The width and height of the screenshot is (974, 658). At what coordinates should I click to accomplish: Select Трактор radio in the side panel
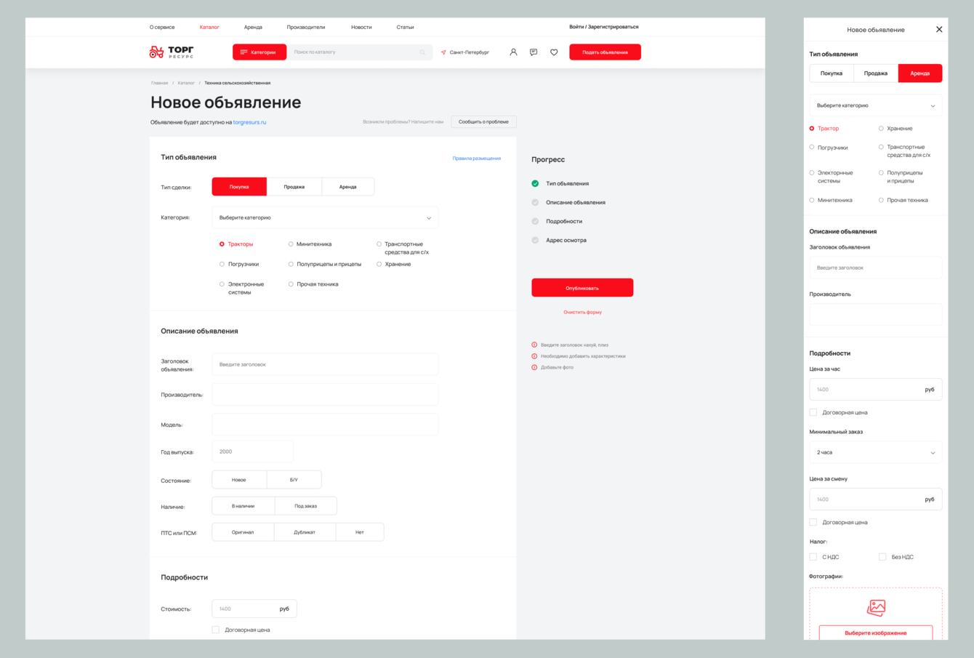point(812,129)
